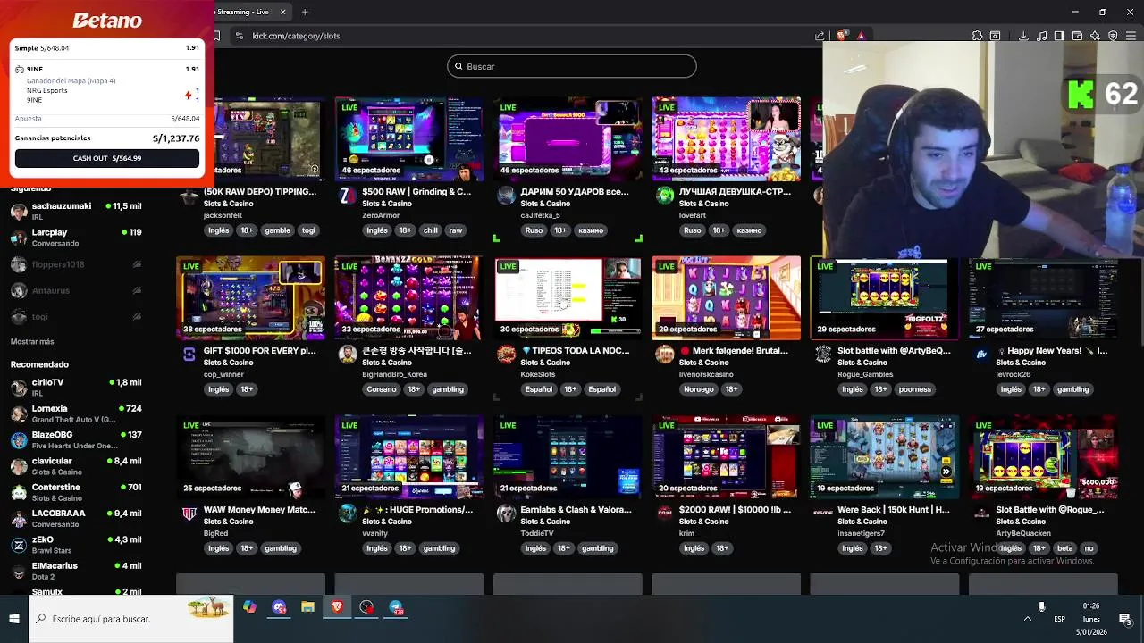Viewport: 1144px width, 643px height.
Task: Open clavicular recommended channel
Action: [76, 466]
